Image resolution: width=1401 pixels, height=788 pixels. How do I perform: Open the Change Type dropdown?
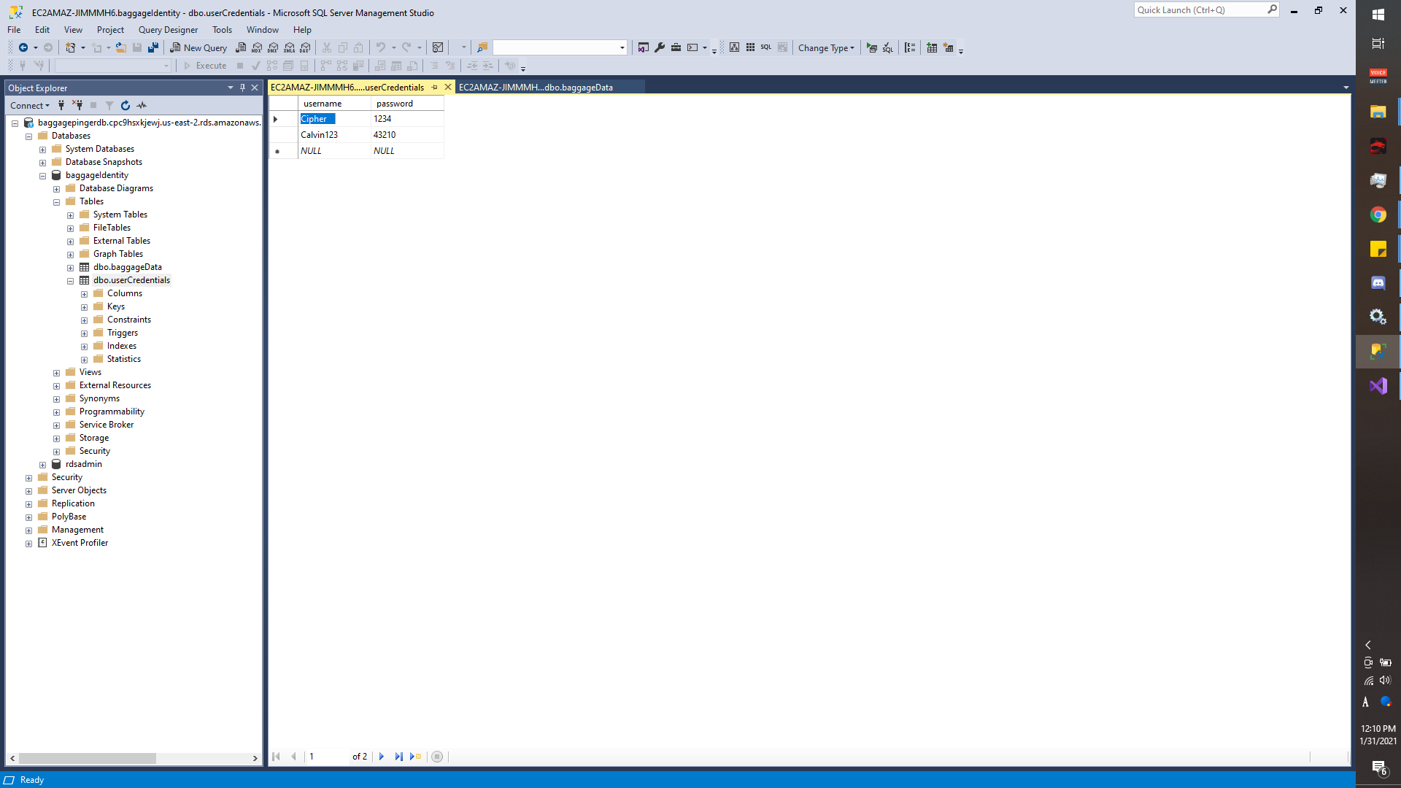click(x=826, y=48)
